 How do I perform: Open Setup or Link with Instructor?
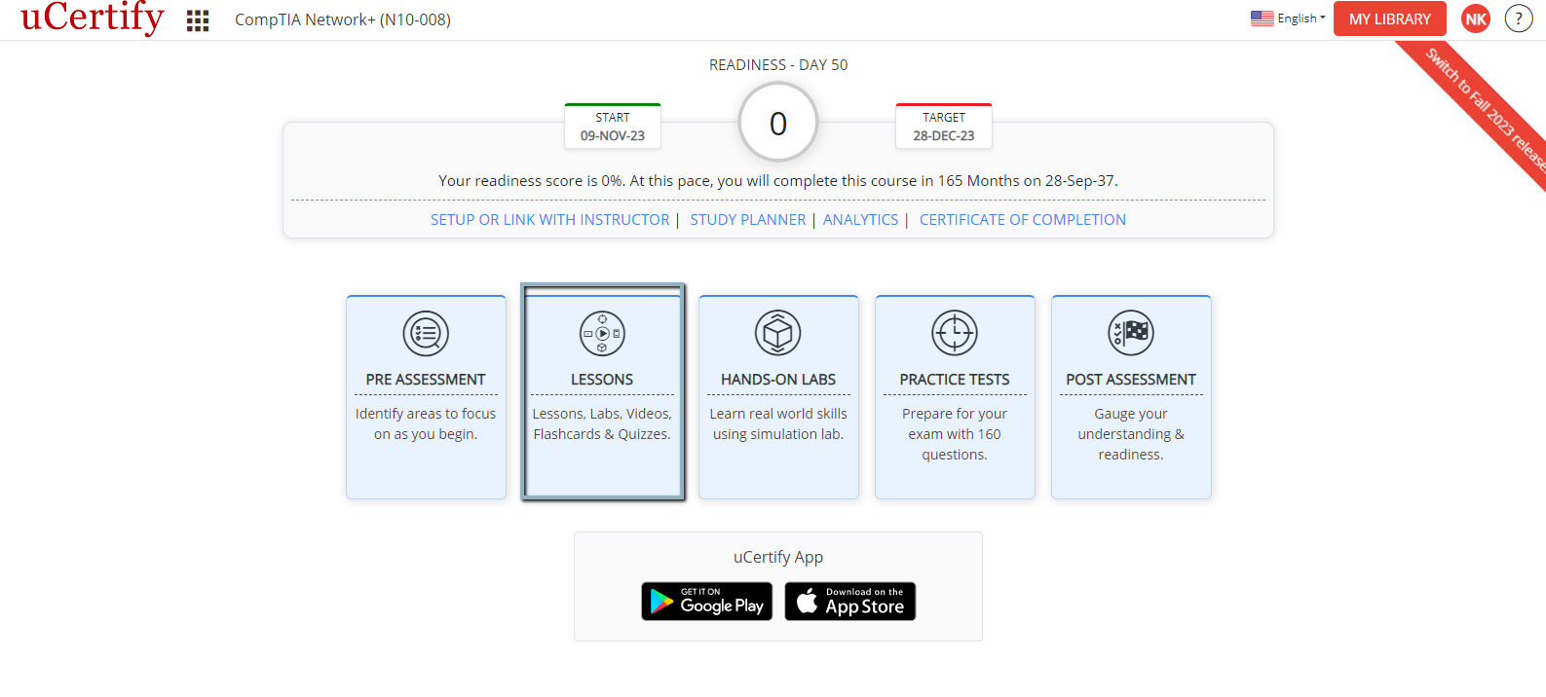pos(550,220)
